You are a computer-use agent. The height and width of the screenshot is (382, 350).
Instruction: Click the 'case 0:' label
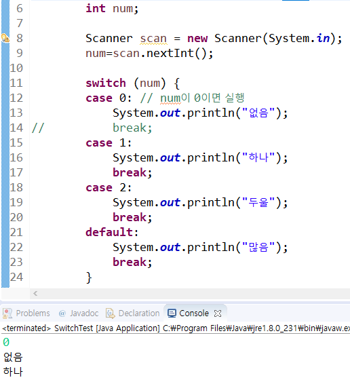[x=109, y=98]
